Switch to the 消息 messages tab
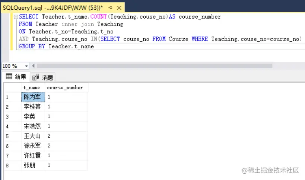The height and width of the screenshot is (180, 305). [43, 77]
